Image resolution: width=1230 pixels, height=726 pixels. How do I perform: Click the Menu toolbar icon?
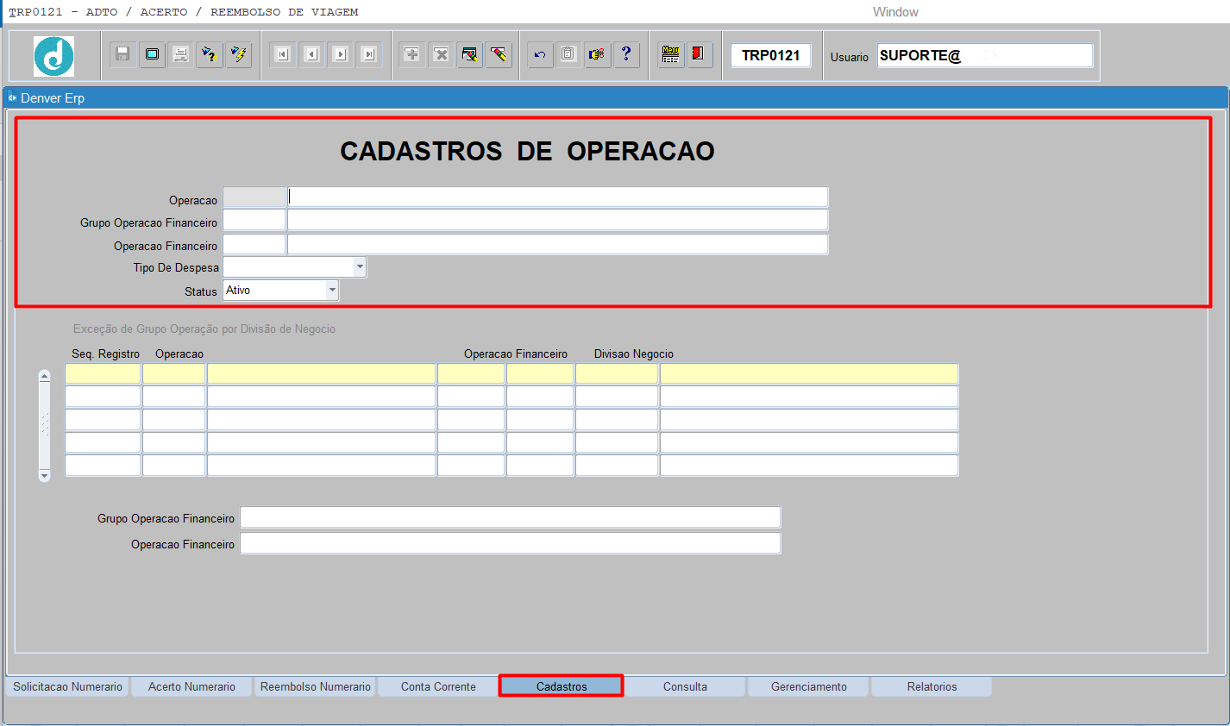670,54
